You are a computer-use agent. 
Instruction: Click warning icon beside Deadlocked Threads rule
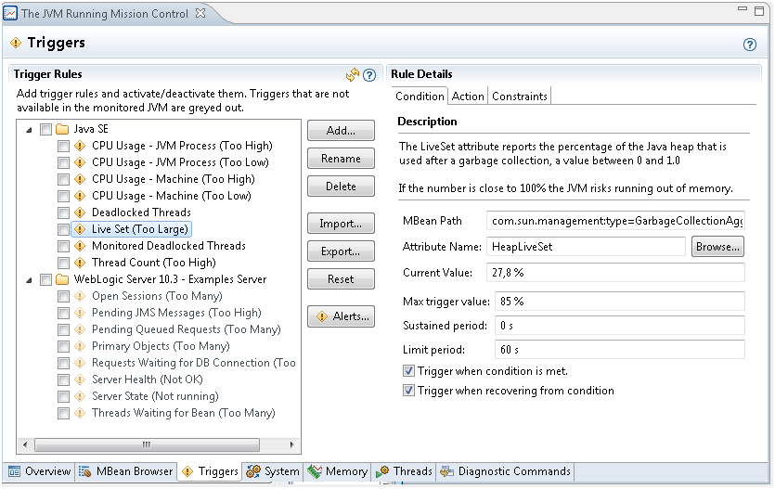[x=80, y=212]
